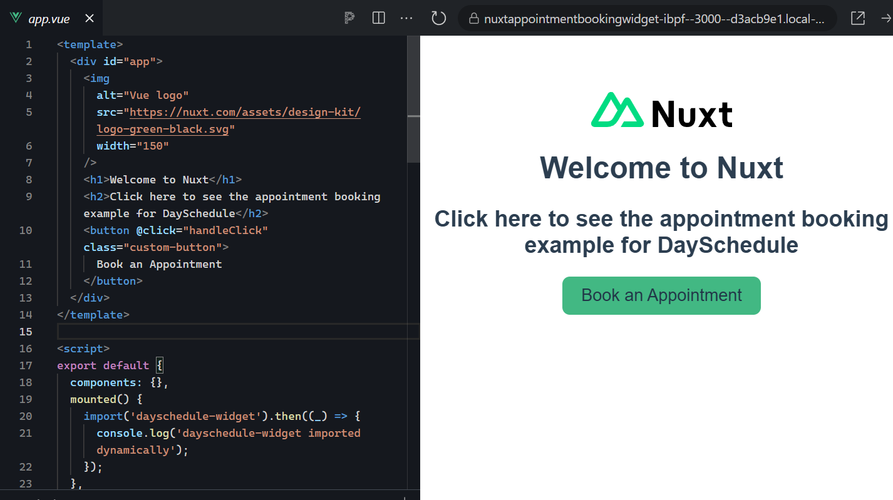Reload the preview page
The height and width of the screenshot is (500, 893).
coord(439,18)
